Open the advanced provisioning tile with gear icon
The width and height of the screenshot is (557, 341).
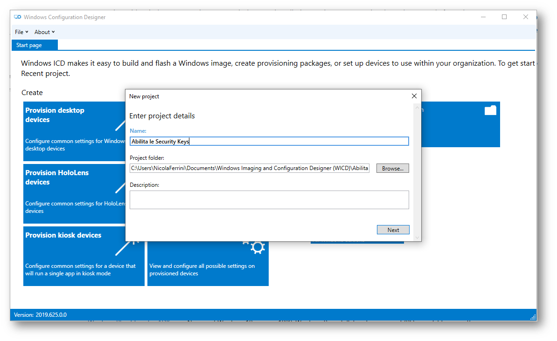pos(208,264)
